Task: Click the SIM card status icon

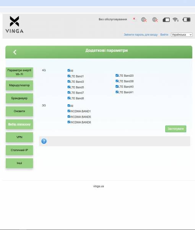Action: tap(166, 20)
